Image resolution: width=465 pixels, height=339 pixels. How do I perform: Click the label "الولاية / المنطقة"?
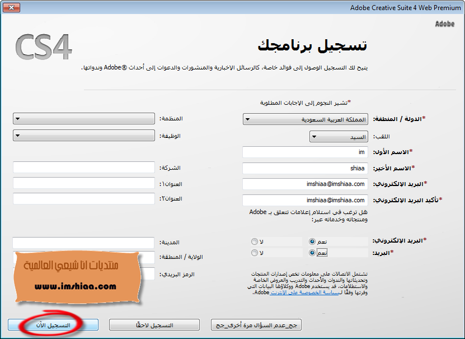coord(181,257)
